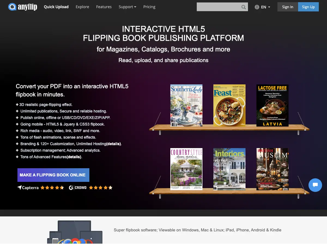327x245 pixels.
Task: Click the search magnifier icon
Action: (x=244, y=7)
